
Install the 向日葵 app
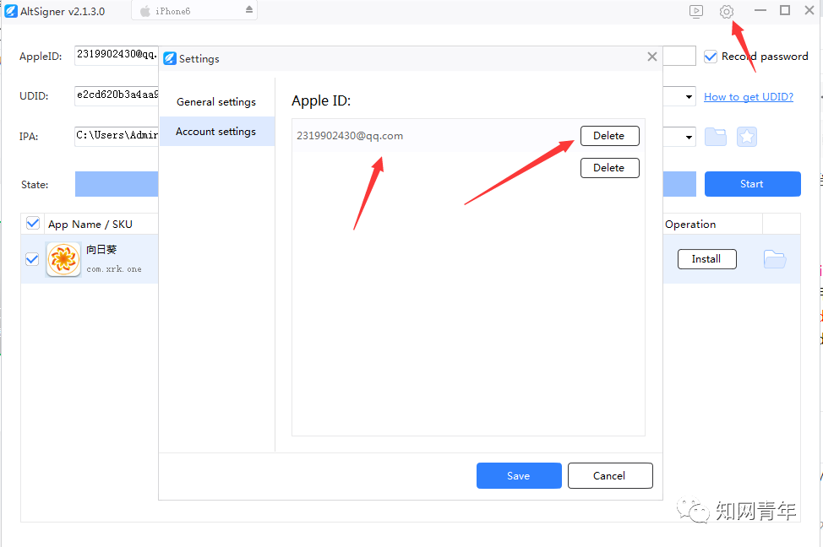click(706, 259)
